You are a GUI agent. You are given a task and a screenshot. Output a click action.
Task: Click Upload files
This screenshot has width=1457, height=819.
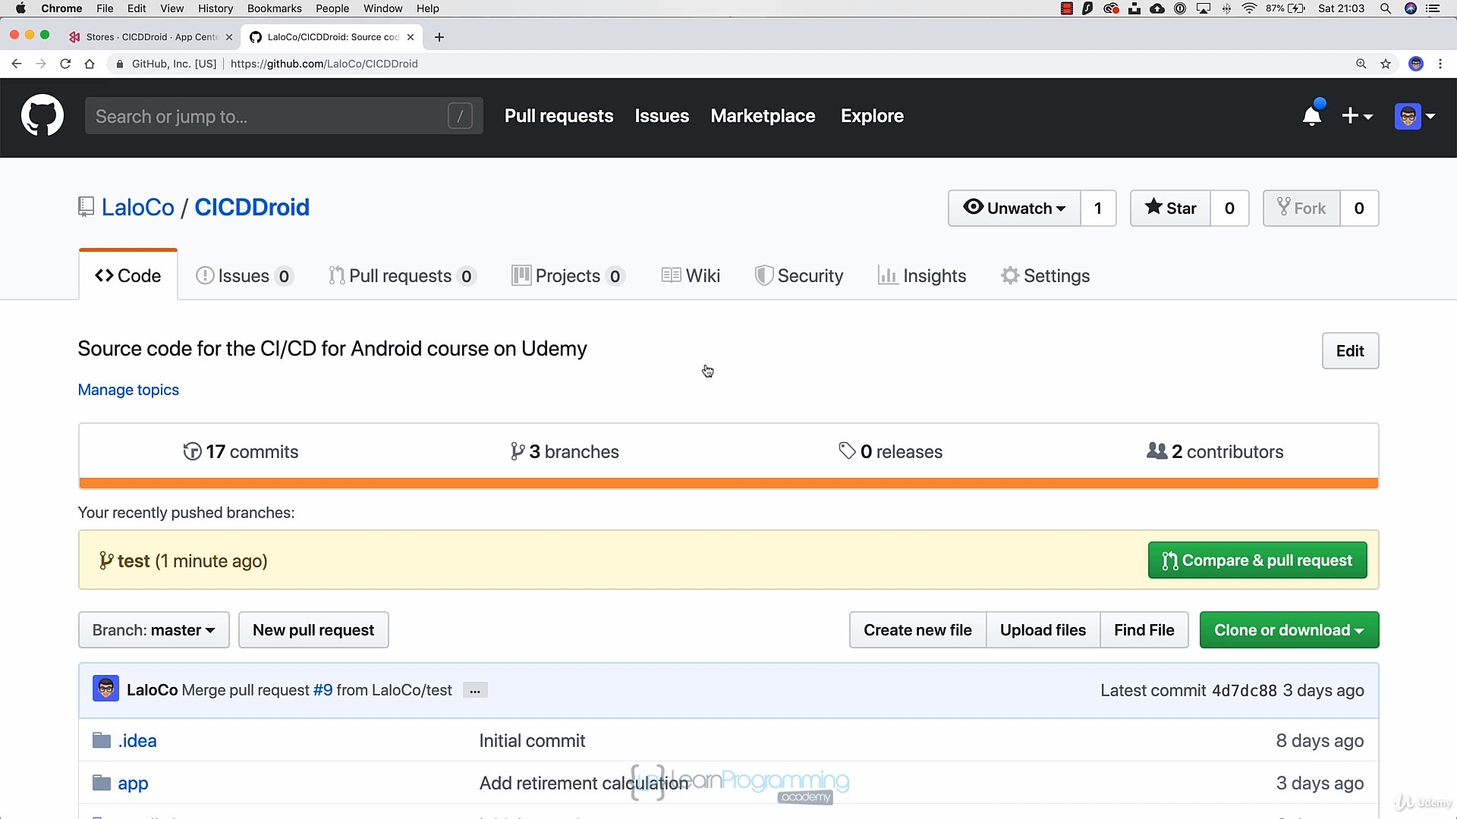coord(1043,630)
